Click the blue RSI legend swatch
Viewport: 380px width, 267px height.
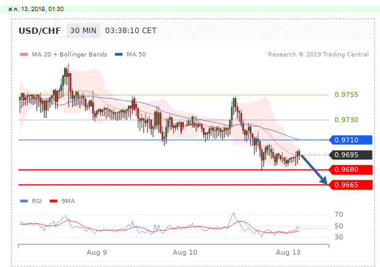coord(24,201)
